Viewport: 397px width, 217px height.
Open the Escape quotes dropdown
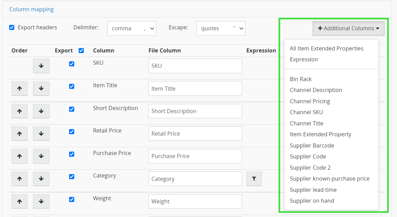(x=221, y=28)
